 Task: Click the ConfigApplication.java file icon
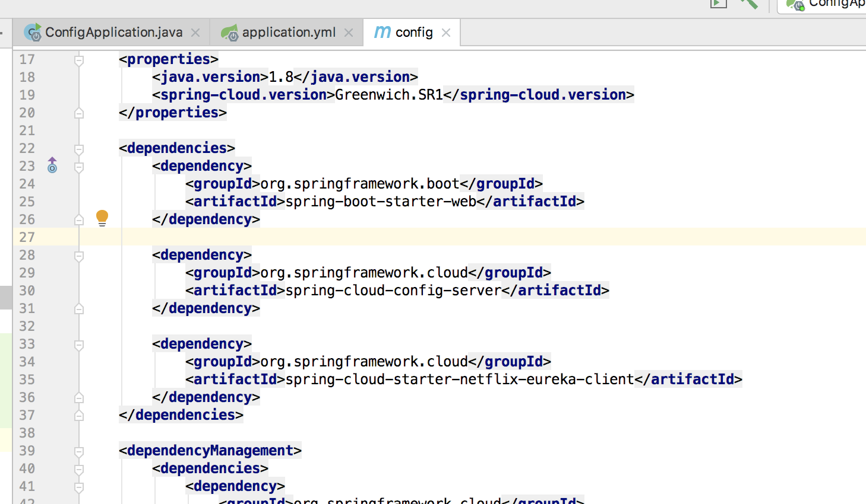pos(33,32)
